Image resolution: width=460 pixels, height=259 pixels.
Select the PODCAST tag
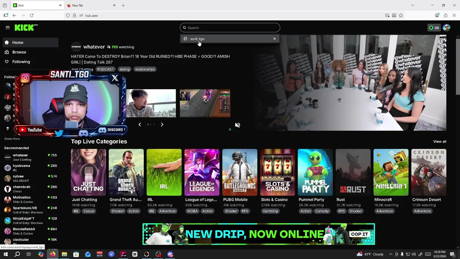coord(105,69)
